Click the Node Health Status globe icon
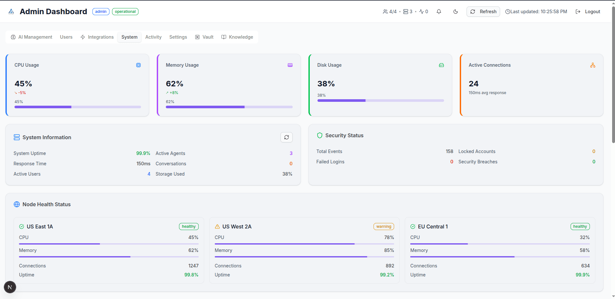 click(x=17, y=204)
